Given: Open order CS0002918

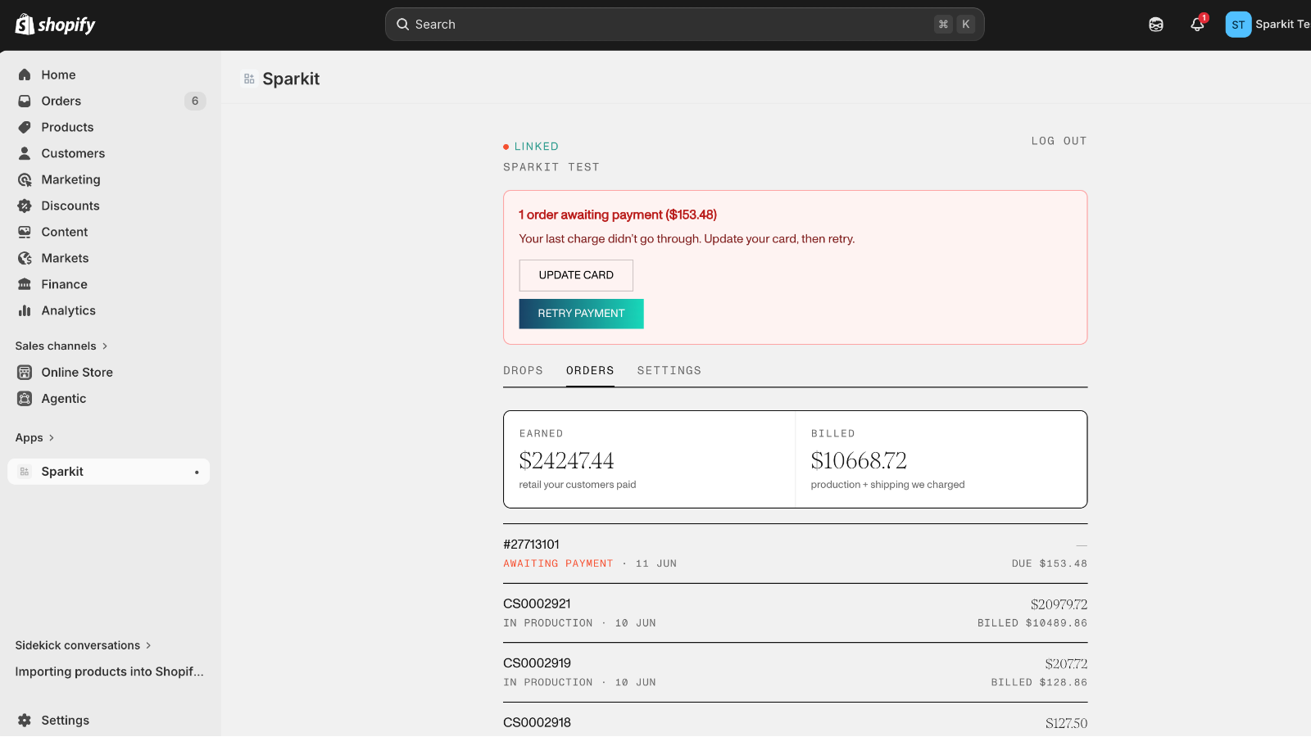Looking at the screenshot, I should coord(795,721).
